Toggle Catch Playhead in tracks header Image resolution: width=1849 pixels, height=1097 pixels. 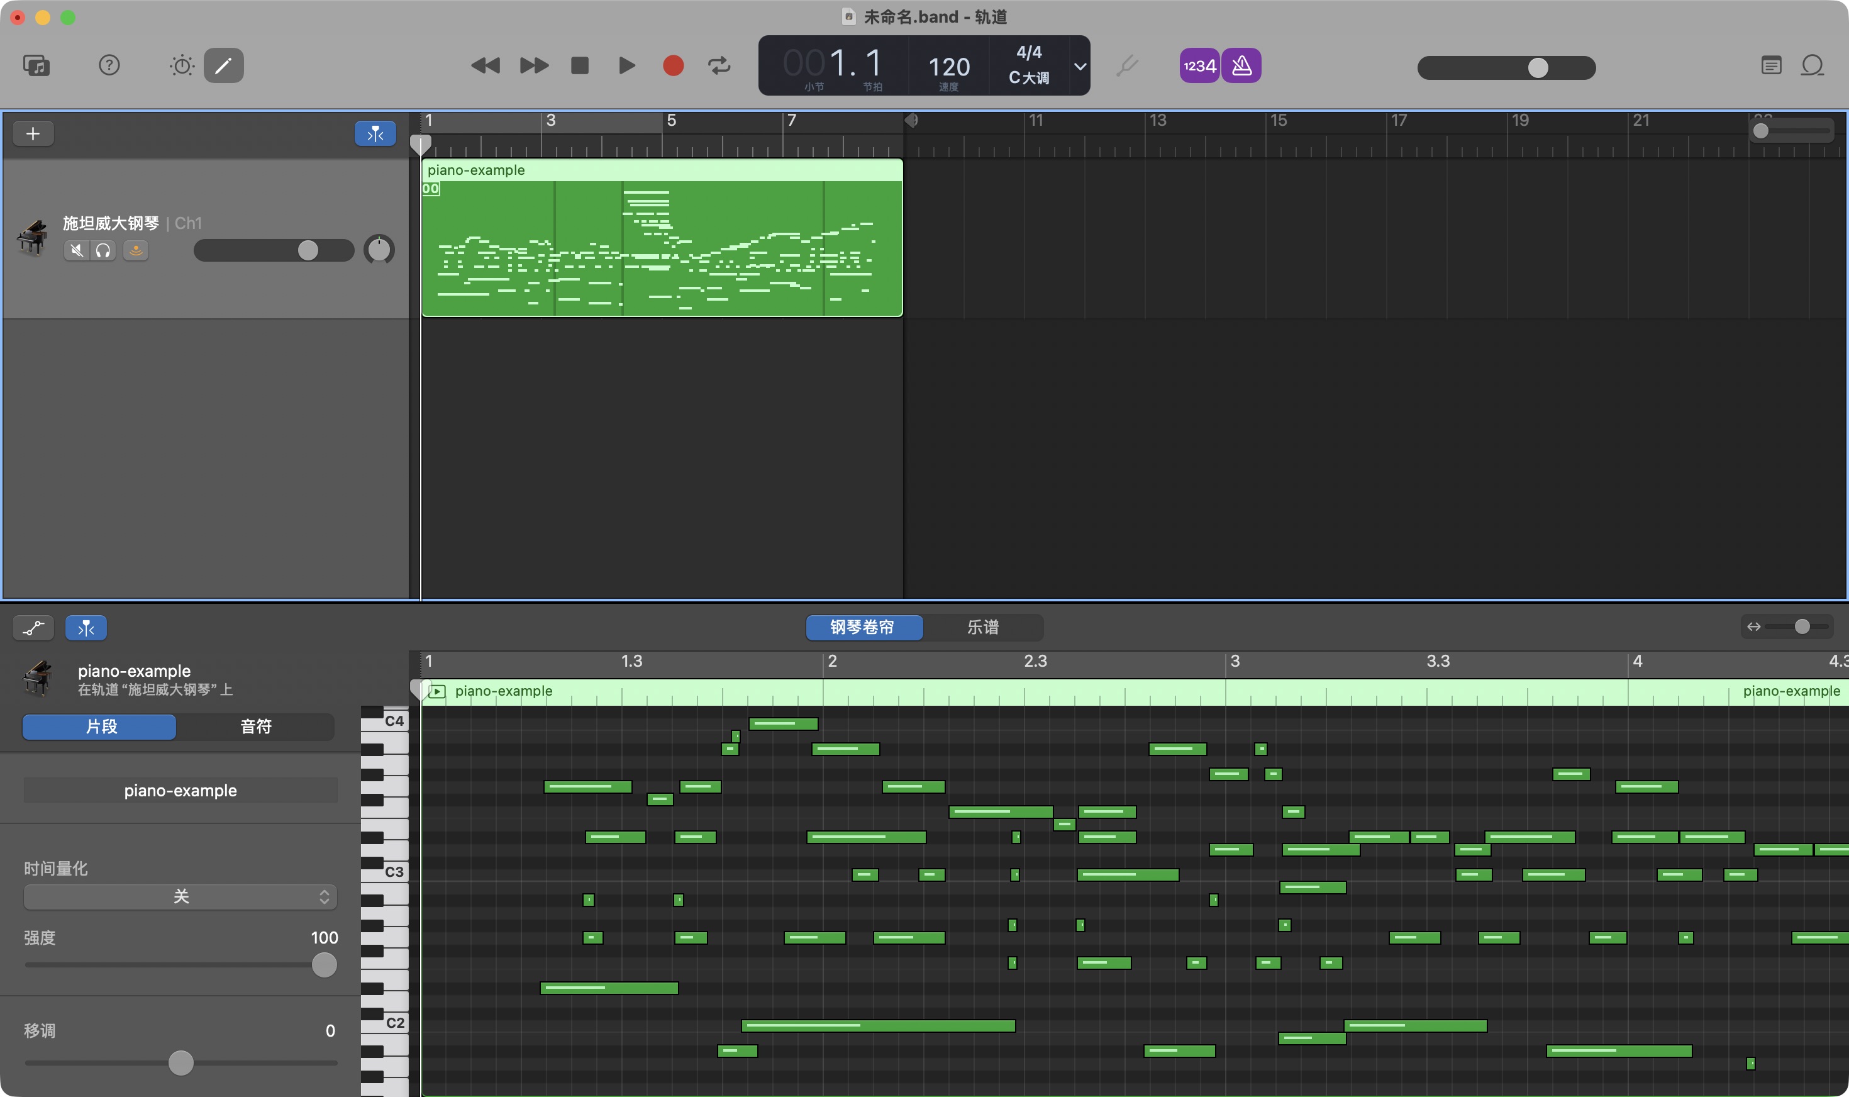[375, 134]
